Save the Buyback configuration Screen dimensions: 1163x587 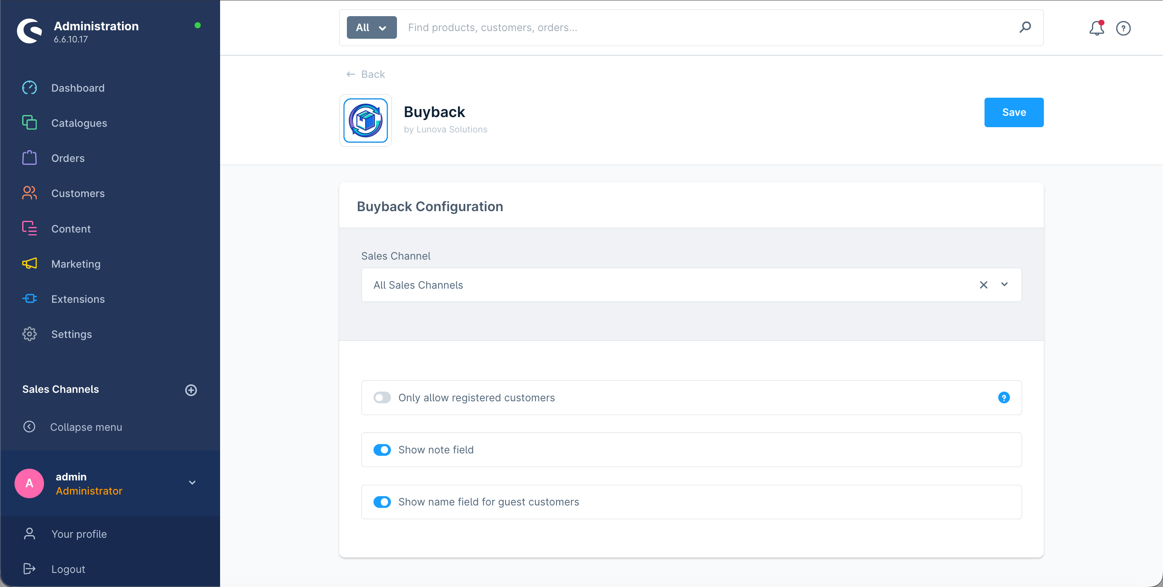pos(1014,112)
